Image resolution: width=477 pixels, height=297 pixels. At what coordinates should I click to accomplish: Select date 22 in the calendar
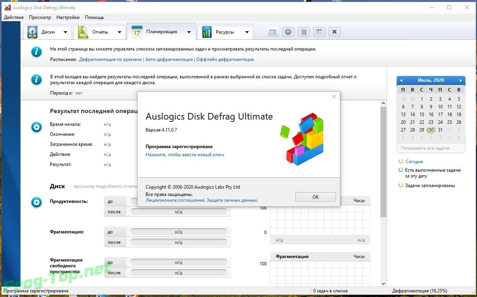[x=422, y=122]
